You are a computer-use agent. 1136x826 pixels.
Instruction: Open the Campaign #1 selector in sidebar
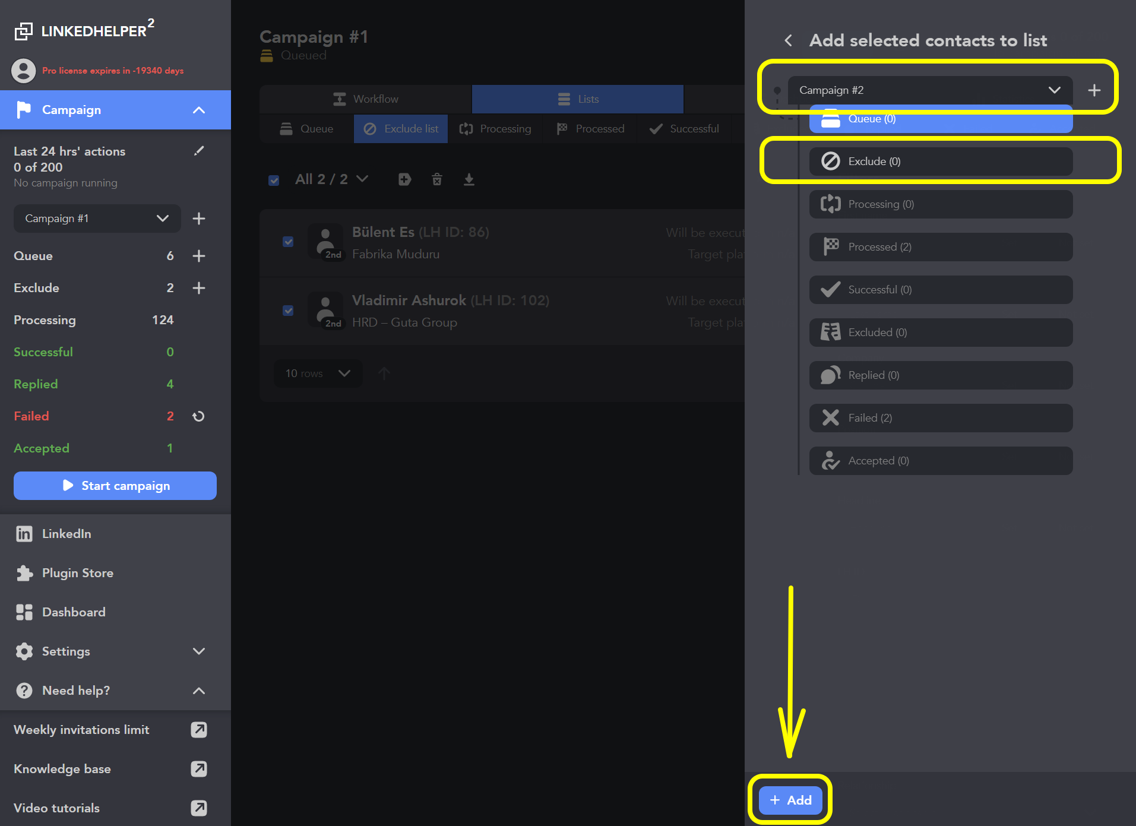tap(97, 219)
